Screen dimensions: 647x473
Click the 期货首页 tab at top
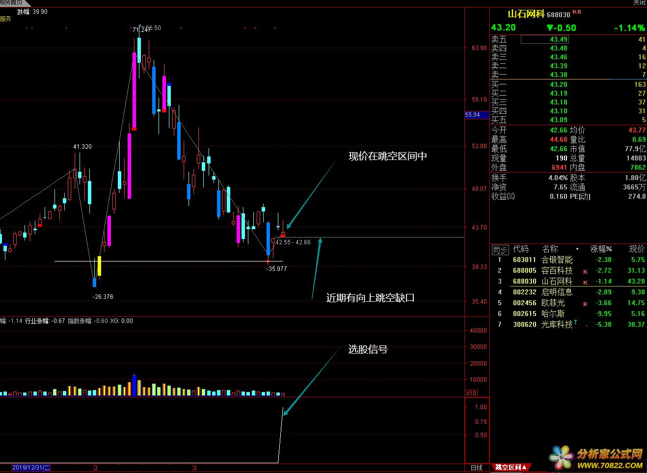(x=11, y=2)
